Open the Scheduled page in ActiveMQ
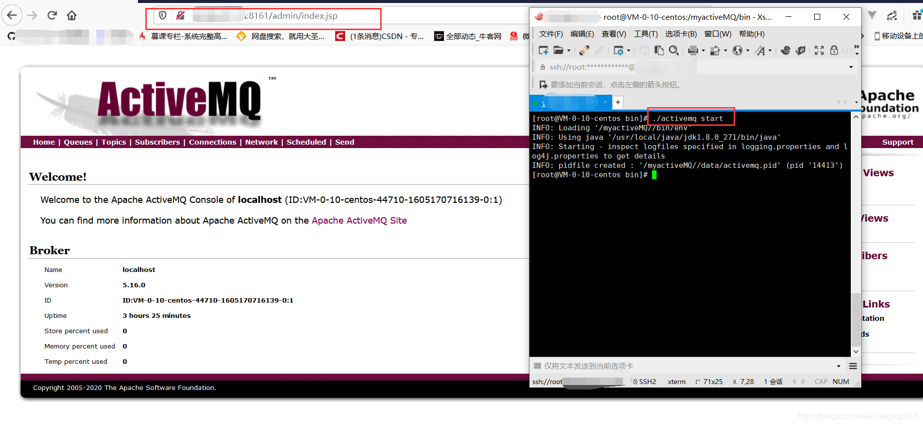The image size is (923, 425). point(307,142)
